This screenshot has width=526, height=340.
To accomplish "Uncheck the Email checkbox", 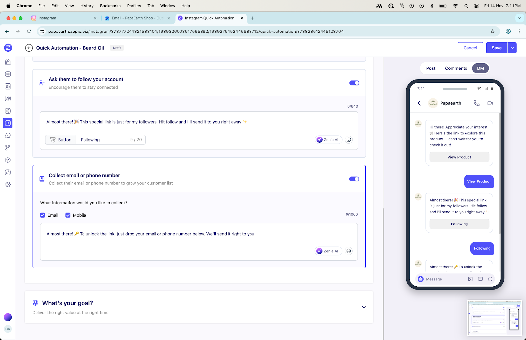I will (43, 215).
